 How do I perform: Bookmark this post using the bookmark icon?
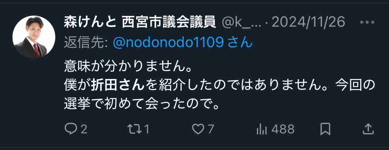pyautogui.click(x=325, y=129)
